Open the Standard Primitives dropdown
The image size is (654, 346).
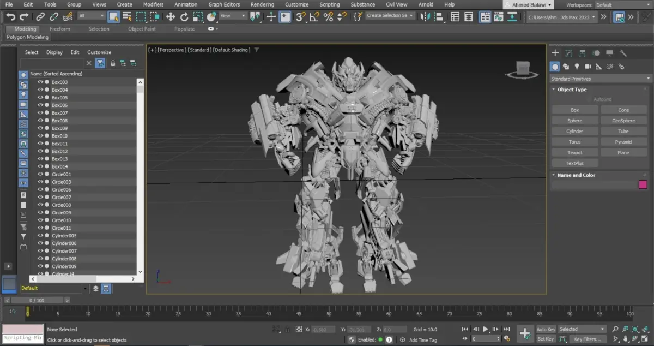(600, 79)
